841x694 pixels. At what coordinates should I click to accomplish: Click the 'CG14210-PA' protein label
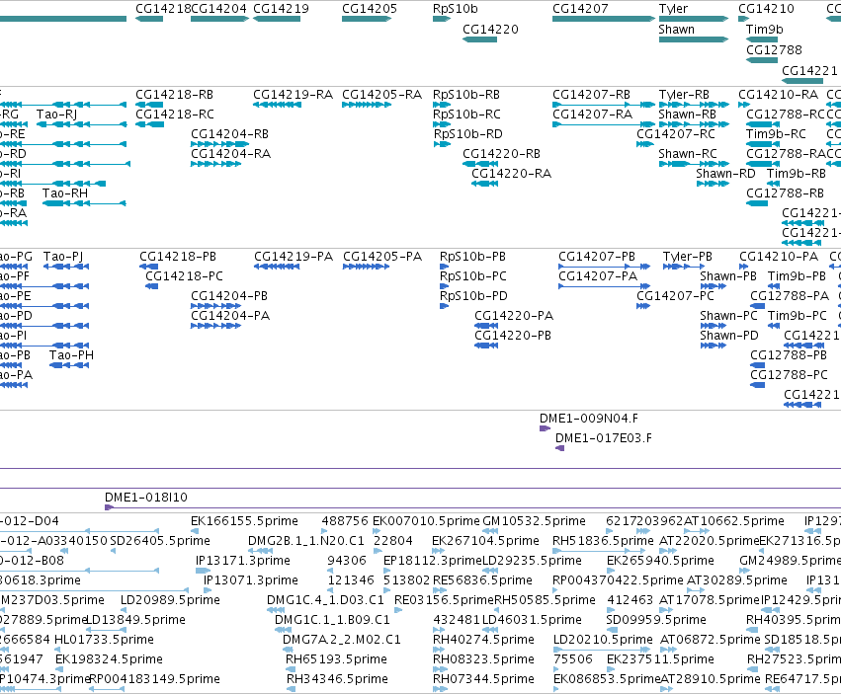click(x=779, y=257)
